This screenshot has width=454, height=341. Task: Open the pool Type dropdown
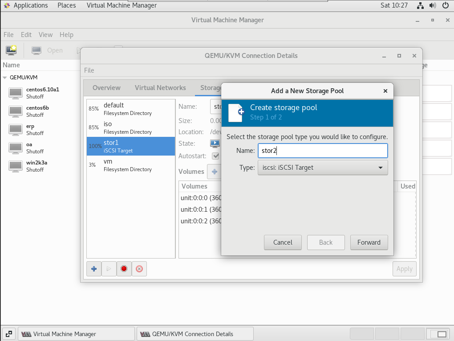point(323,168)
